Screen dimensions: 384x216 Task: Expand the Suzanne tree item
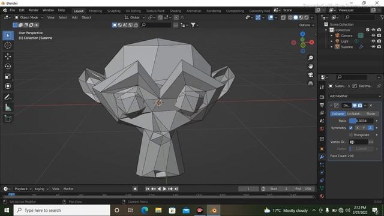tap(332, 47)
